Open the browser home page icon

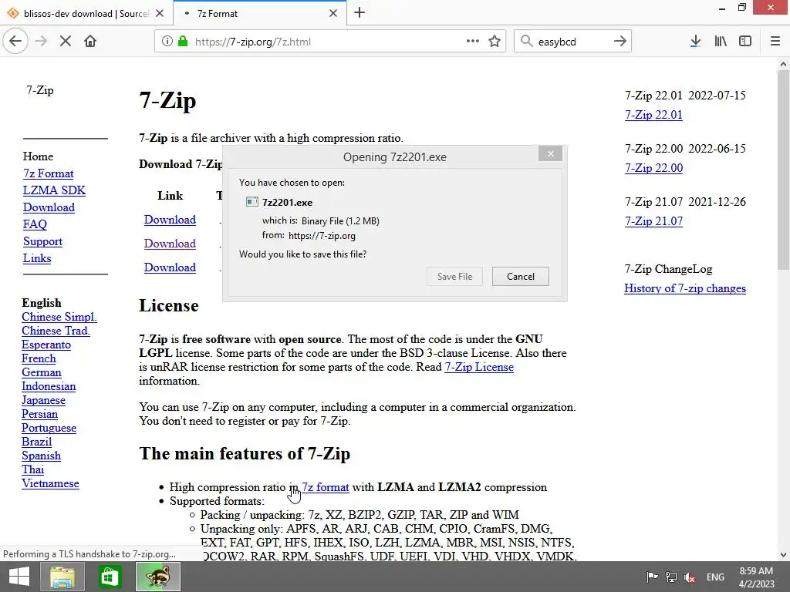90,42
